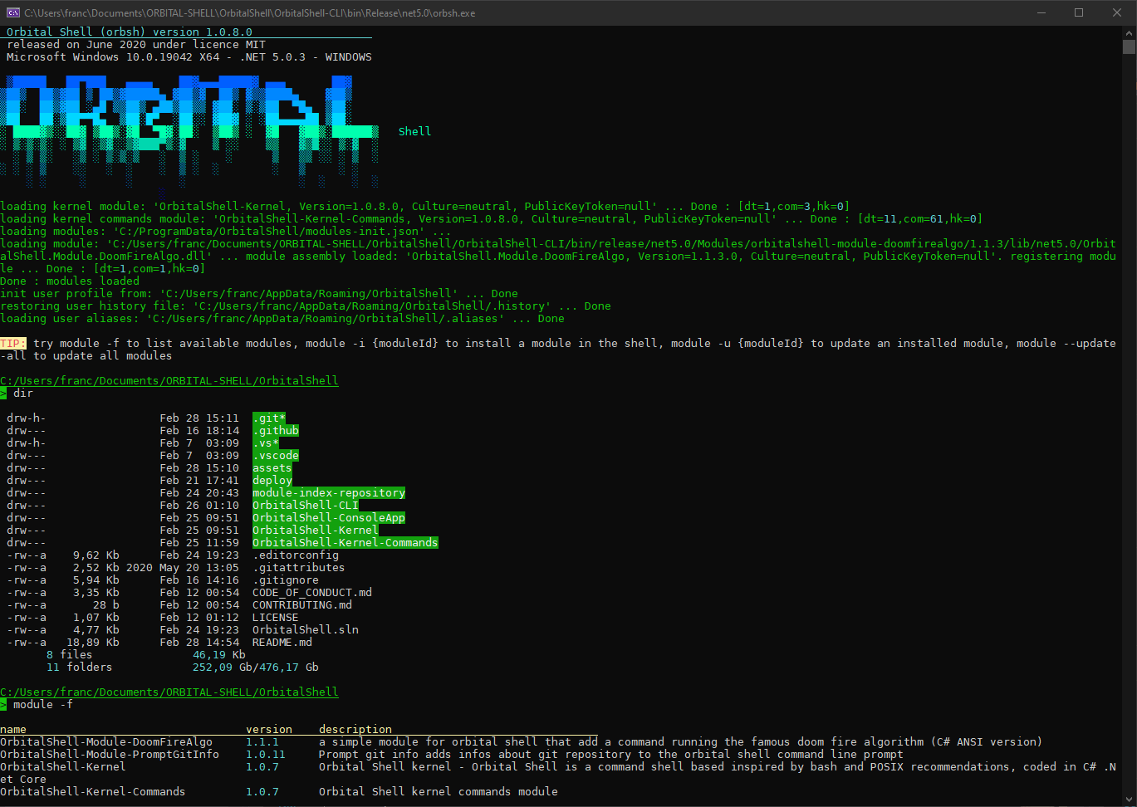Select the highlighted OrbitalShell-Kernel-Commands folder entry
This screenshot has height=807, width=1137.
pyautogui.click(x=346, y=543)
